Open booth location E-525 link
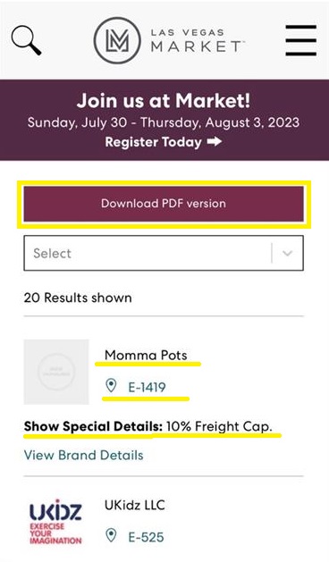Viewport: 329px width, 562px height. 146,537
